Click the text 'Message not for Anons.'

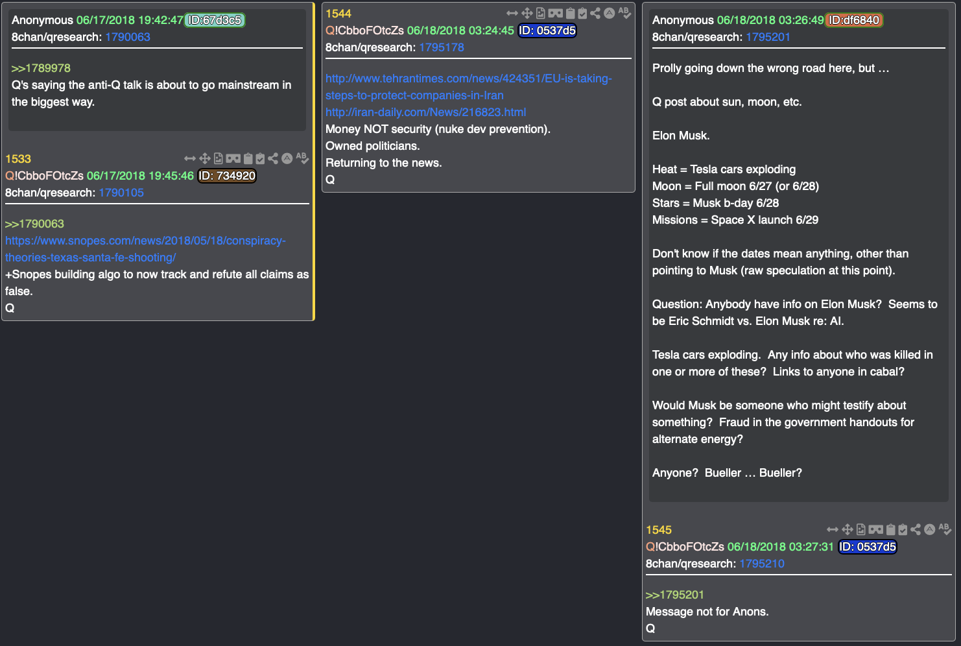point(707,612)
